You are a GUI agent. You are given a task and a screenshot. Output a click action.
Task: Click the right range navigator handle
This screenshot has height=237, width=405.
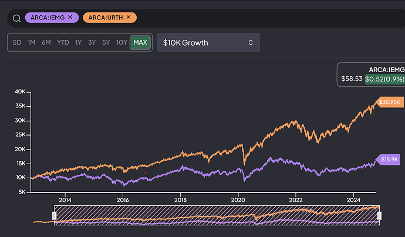point(379,216)
